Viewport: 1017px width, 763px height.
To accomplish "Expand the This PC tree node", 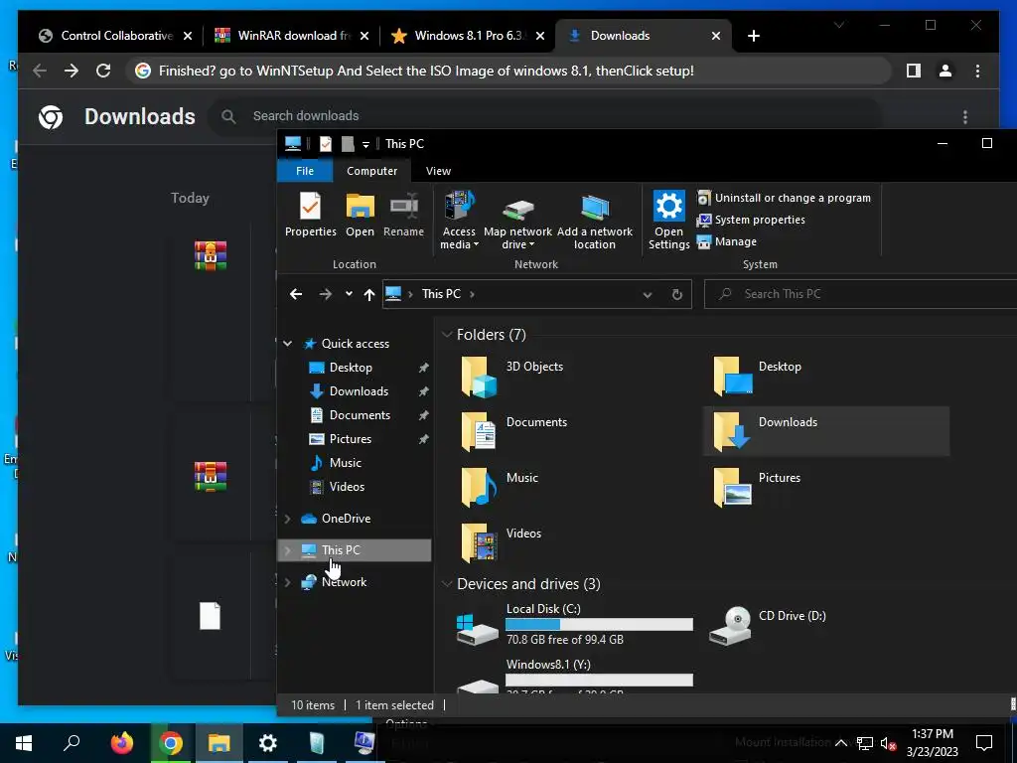I will 287,550.
